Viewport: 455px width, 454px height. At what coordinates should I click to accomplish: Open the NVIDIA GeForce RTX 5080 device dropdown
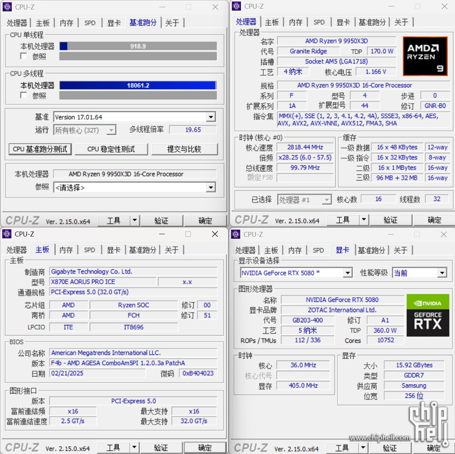coord(347,273)
